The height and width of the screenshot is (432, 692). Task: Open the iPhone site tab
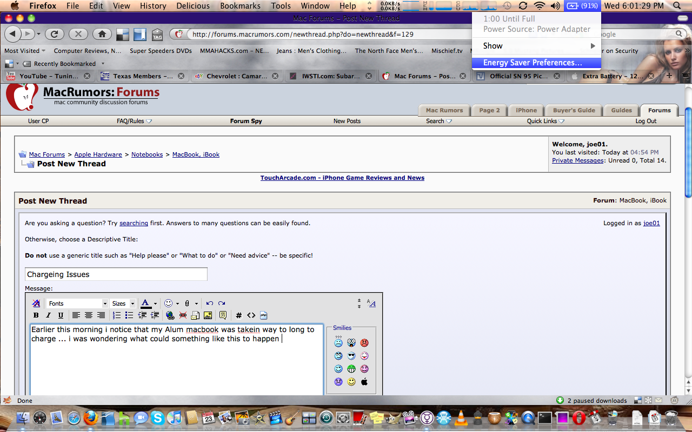[x=526, y=110]
